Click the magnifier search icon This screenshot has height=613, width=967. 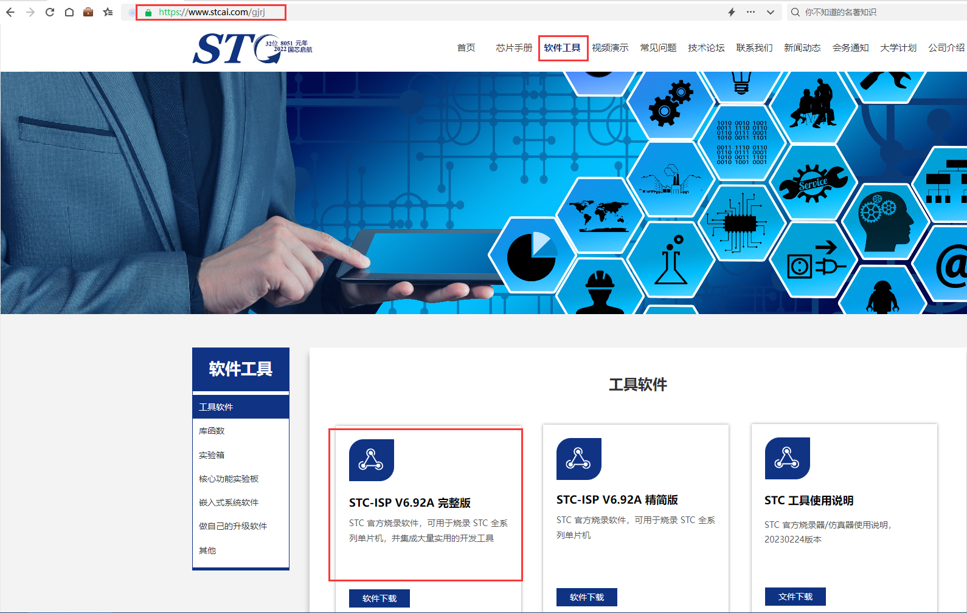tap(795, 12)
